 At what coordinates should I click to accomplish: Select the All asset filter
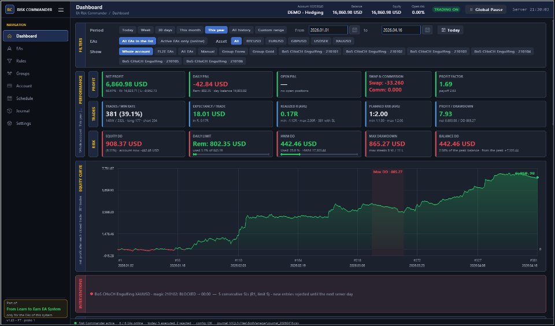236,41
